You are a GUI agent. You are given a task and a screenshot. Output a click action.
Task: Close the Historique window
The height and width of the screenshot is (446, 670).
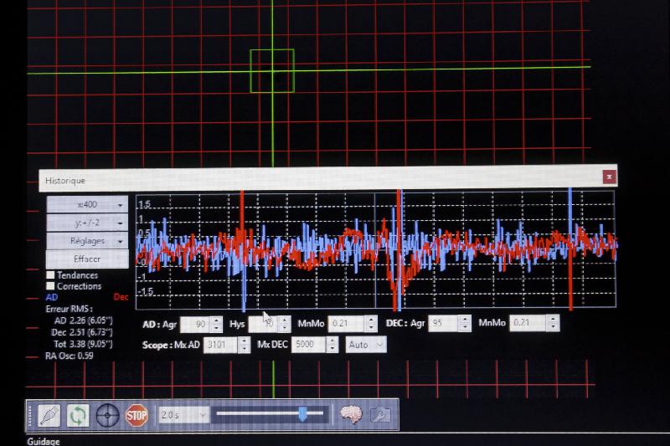pos(610,177)
